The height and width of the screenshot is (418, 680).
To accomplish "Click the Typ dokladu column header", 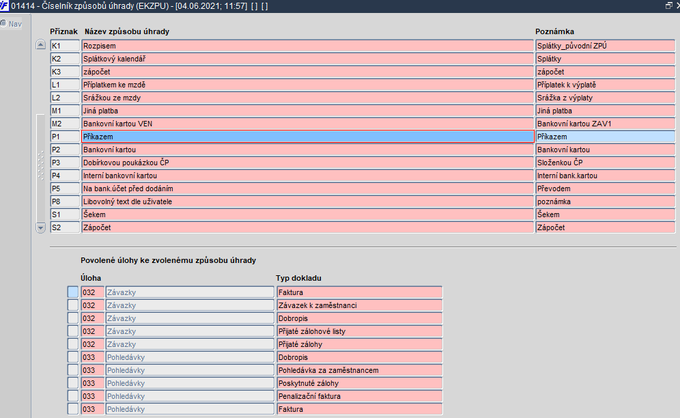I will click(x=298, y=278).
